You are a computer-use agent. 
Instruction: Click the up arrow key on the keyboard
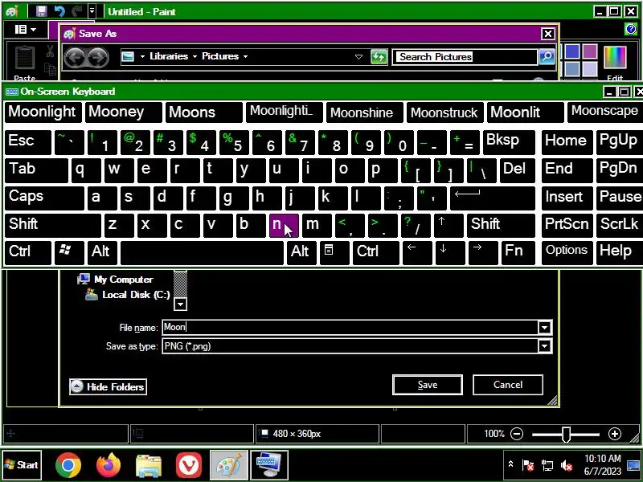pyautogui.click(x=448, y=225)
